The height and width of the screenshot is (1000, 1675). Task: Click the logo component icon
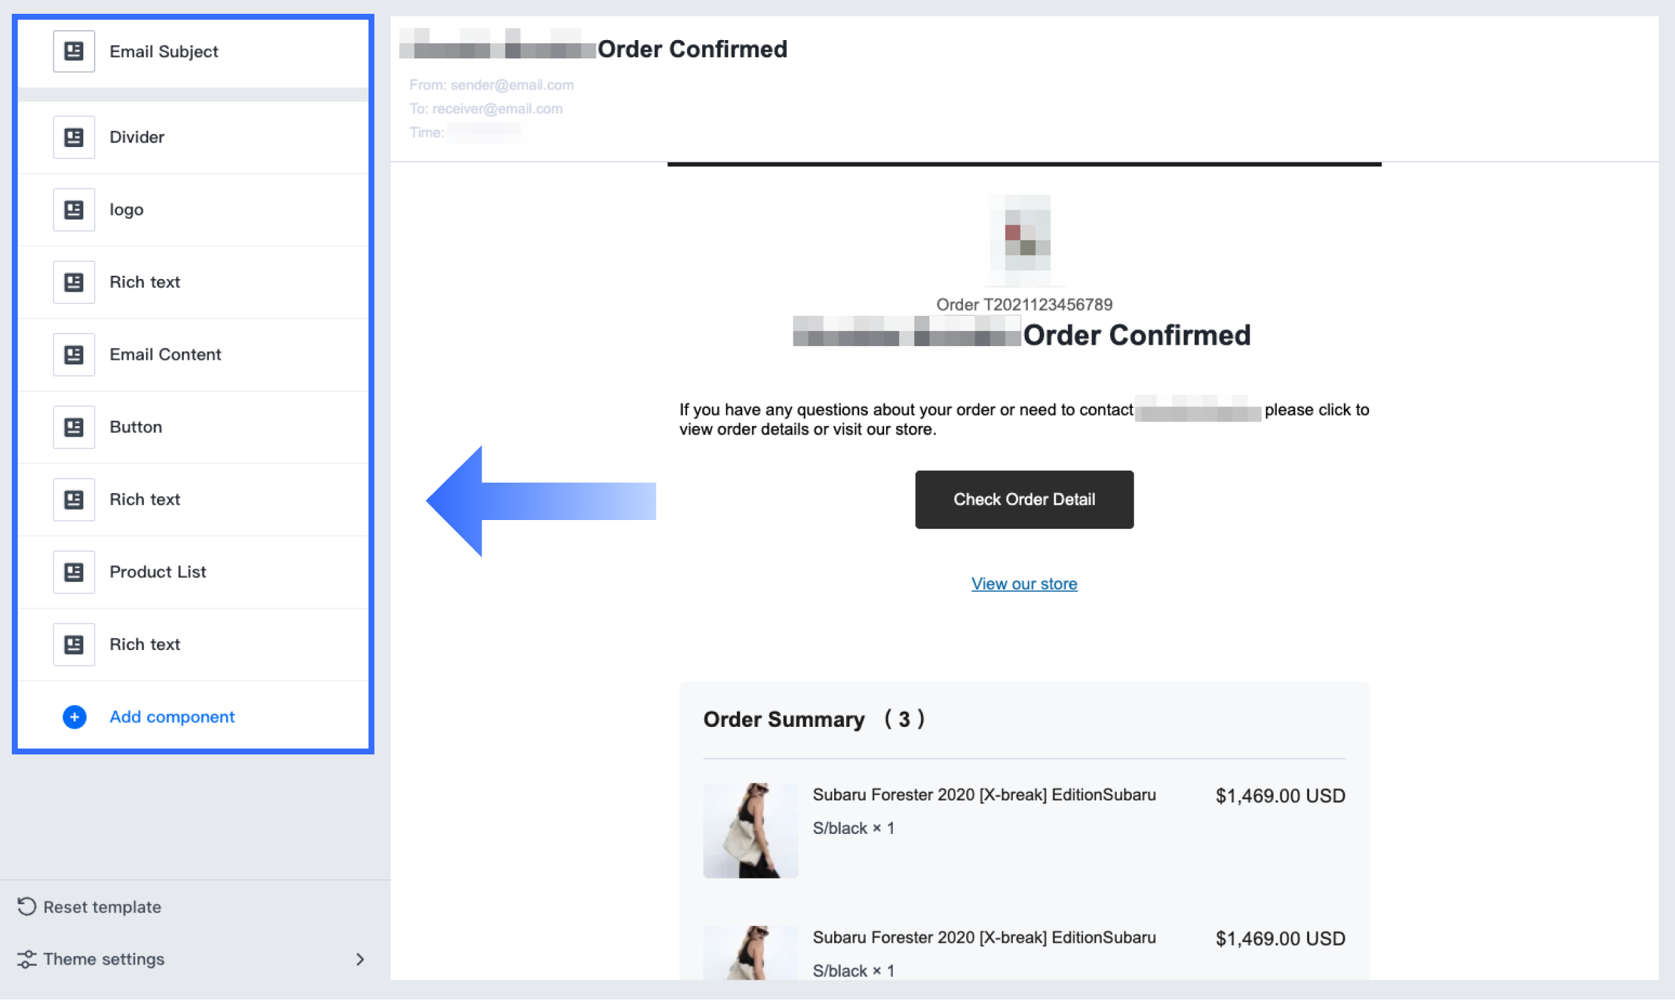point(74,209)
